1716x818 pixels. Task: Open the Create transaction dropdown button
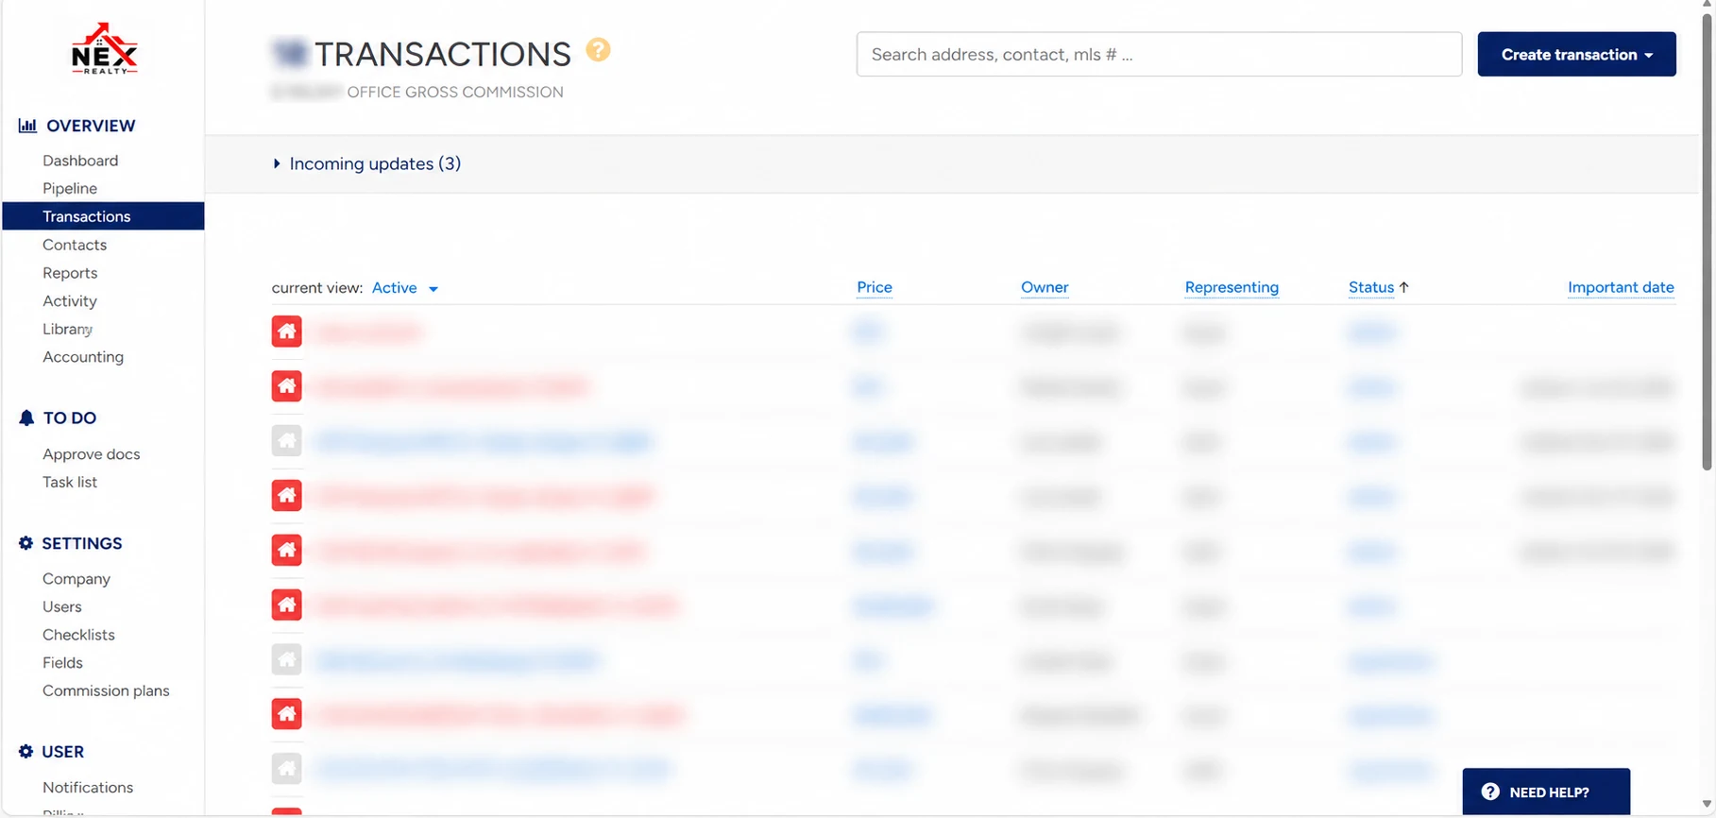(x=1576, y=55)
